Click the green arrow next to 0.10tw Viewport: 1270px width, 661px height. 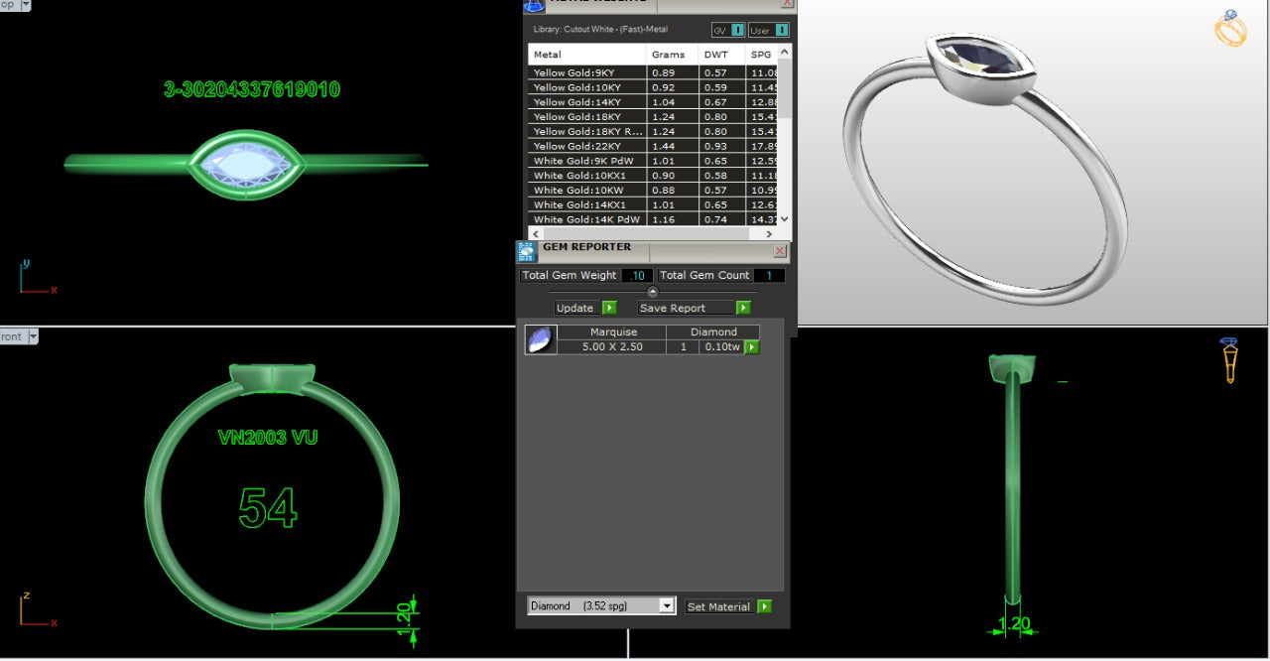coord(752,347)
